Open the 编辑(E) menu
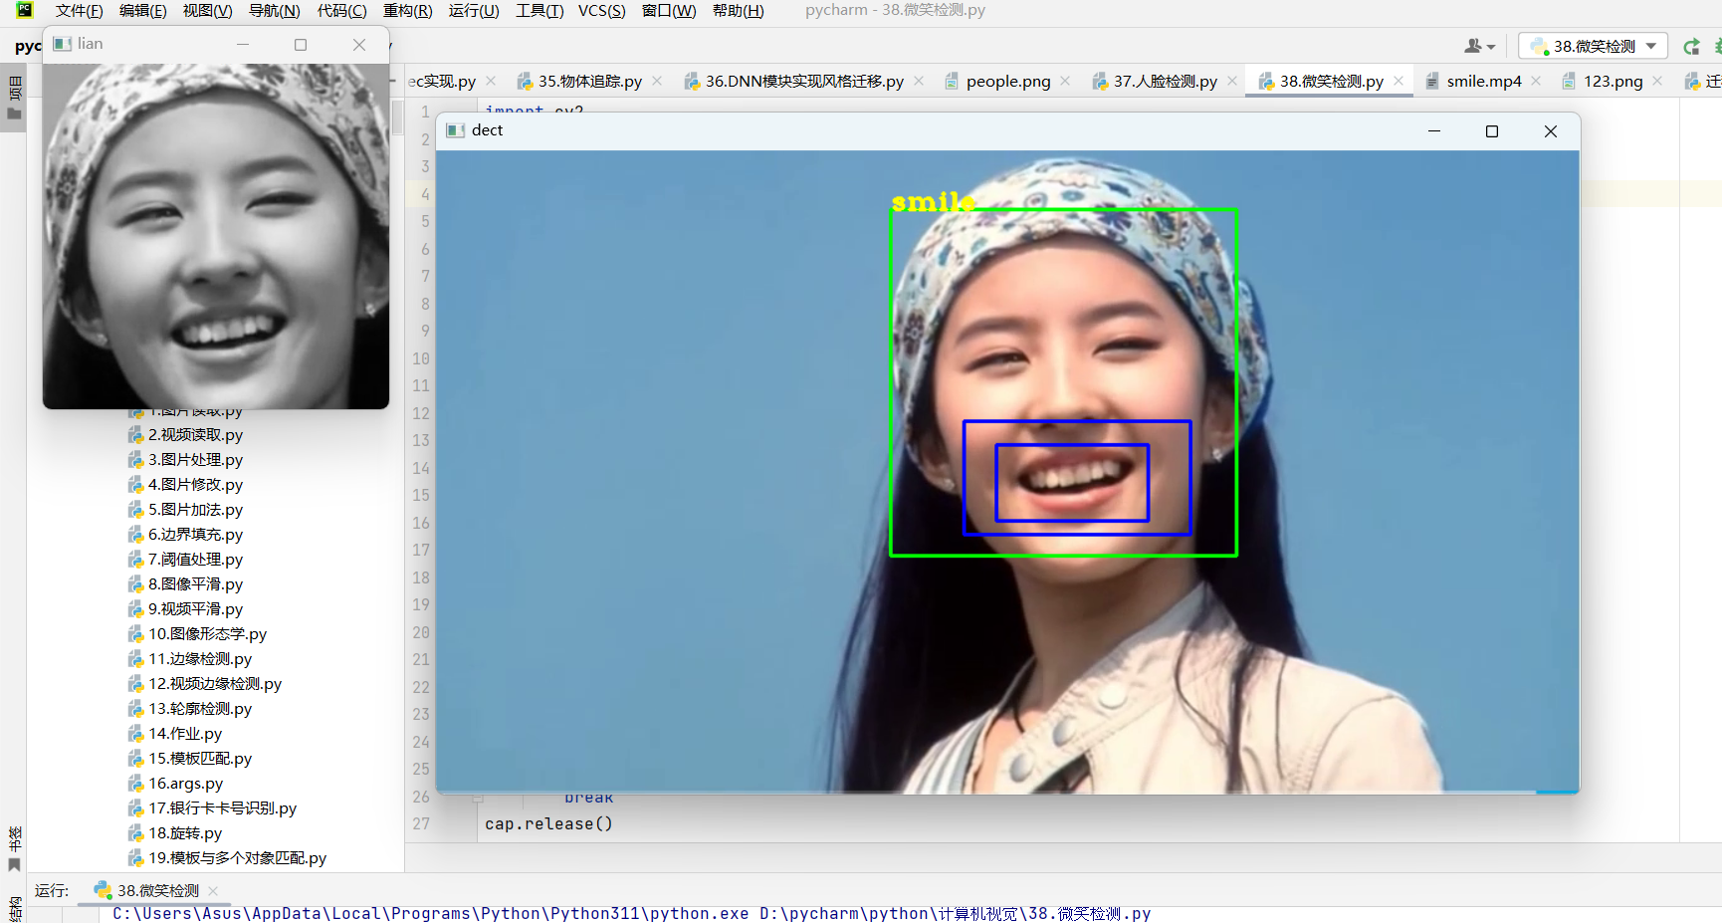 coord(142,11)
